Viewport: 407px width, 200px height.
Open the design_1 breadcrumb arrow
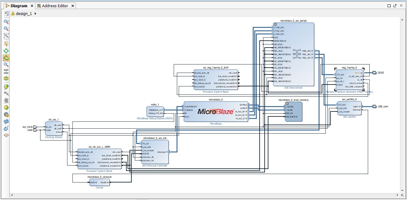(35, 13)
